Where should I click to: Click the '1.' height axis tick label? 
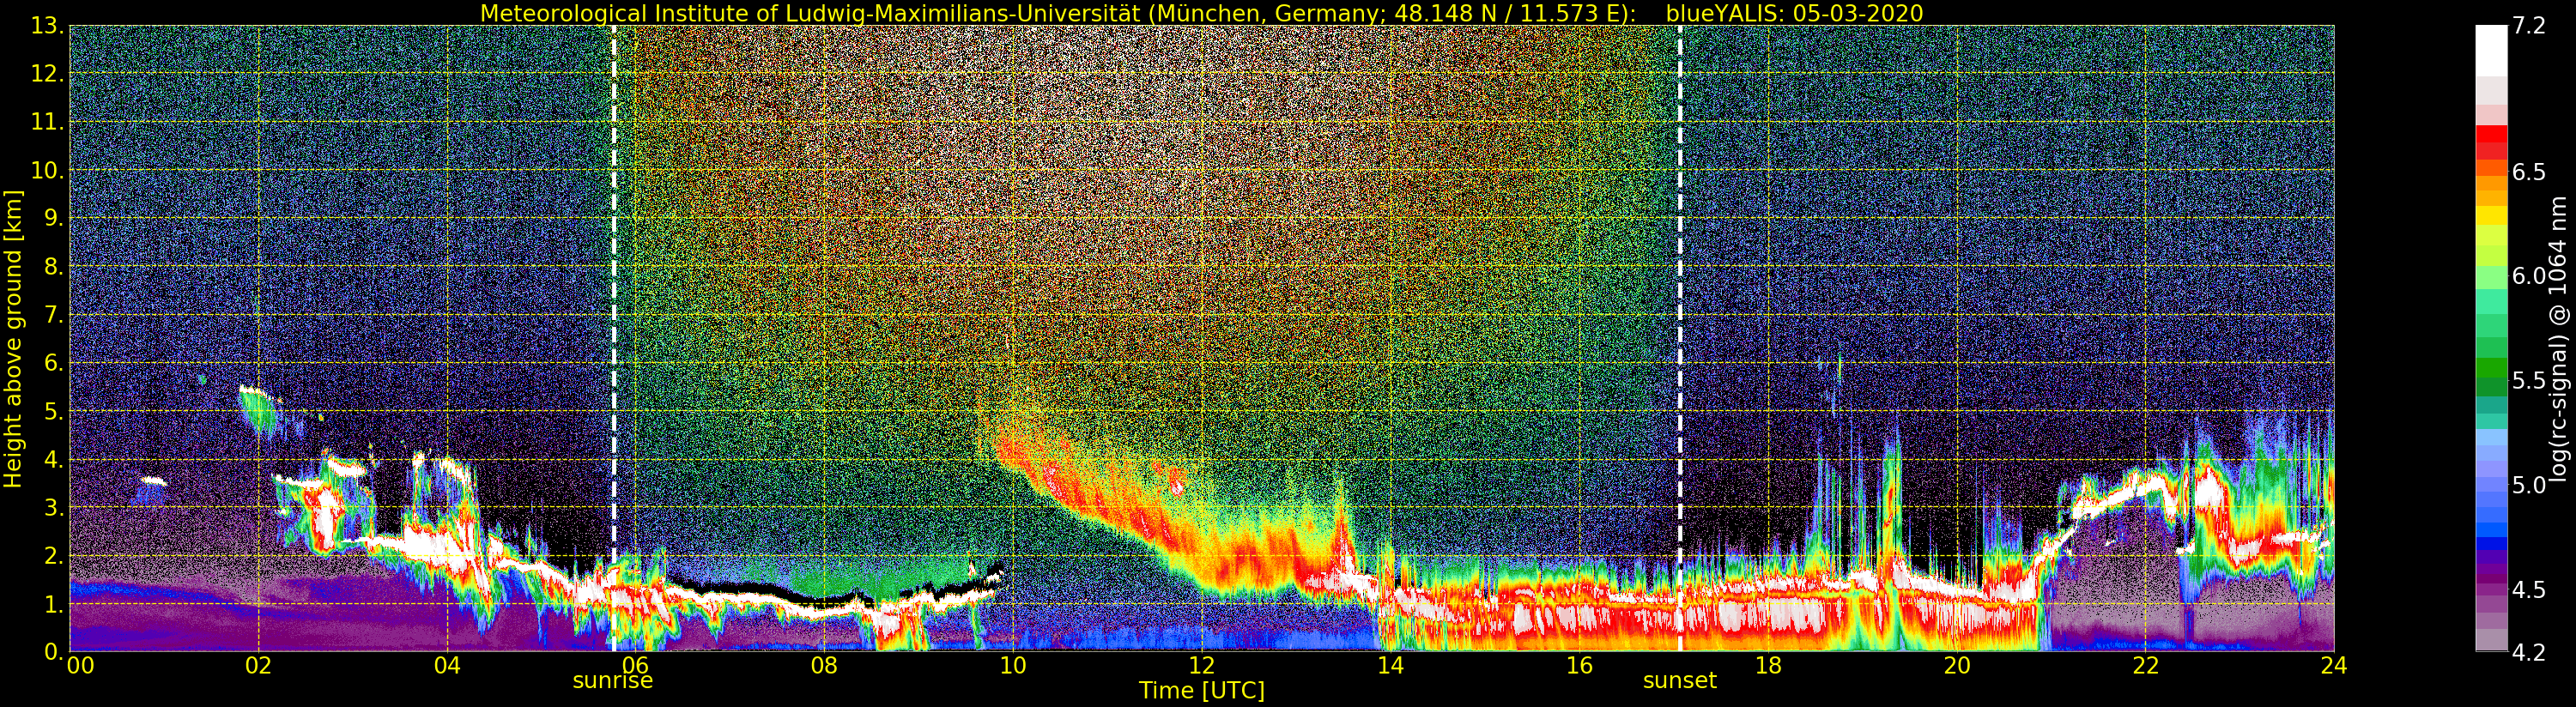pyautogui.click(x=54, y=603)
